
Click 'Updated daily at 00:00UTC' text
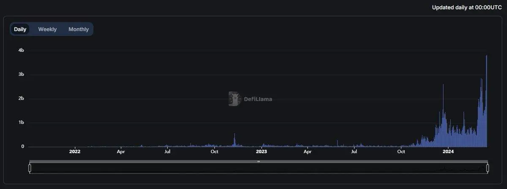(467, 7)
